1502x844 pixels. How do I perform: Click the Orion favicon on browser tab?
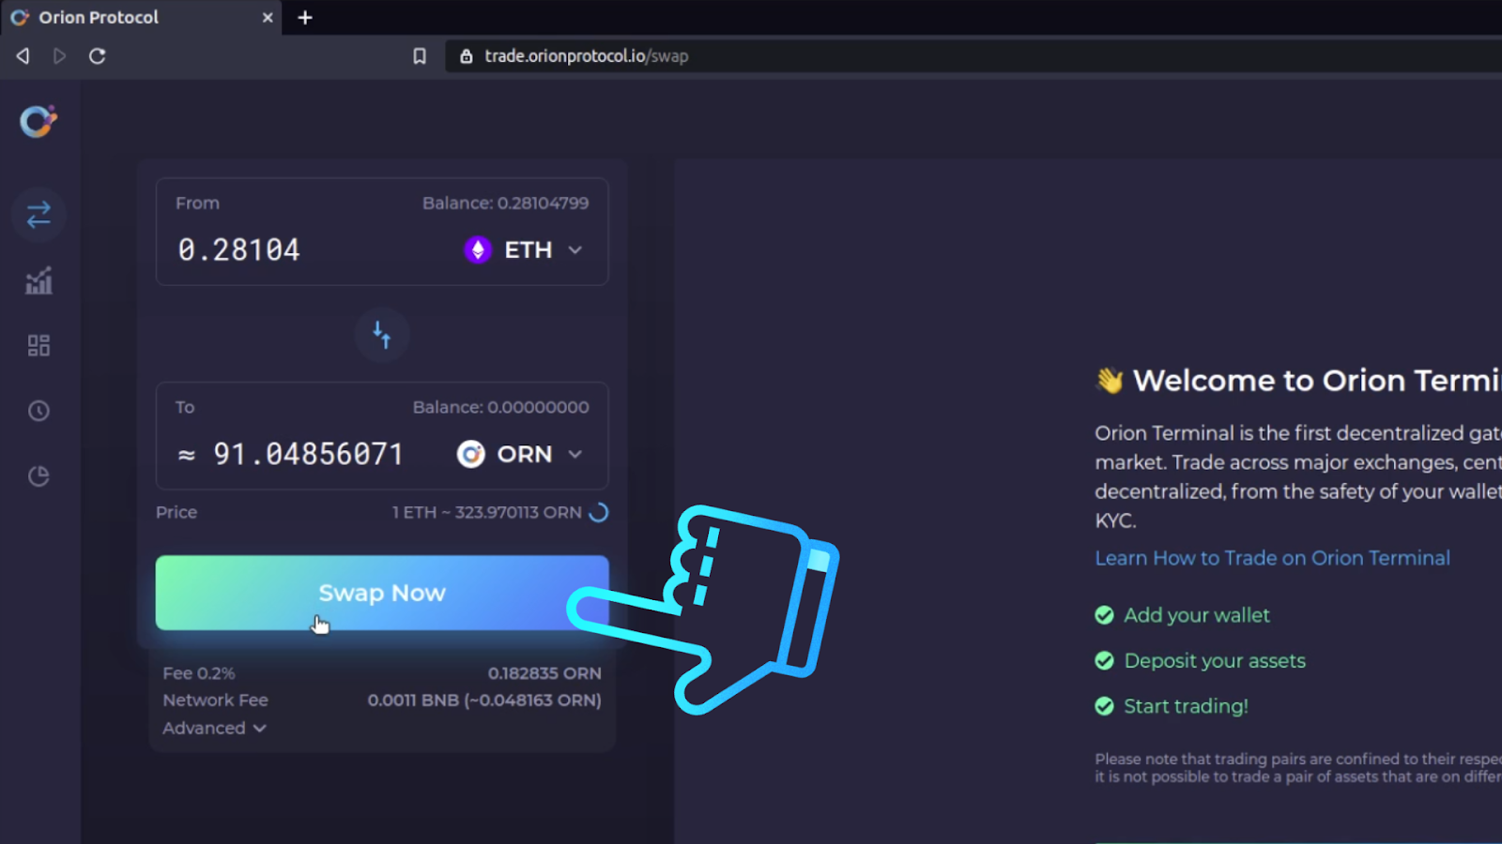20,18
